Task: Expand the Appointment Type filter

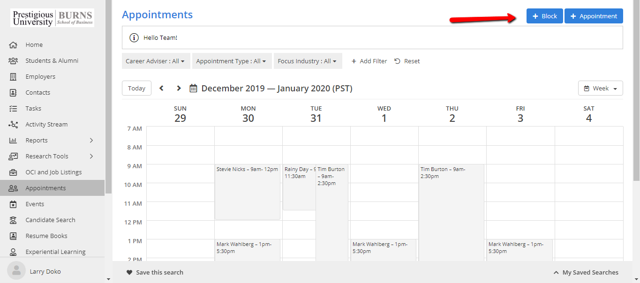Action: (x=231, y=61)
